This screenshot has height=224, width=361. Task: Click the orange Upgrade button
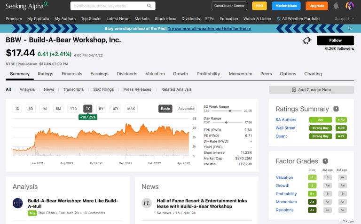316,6
